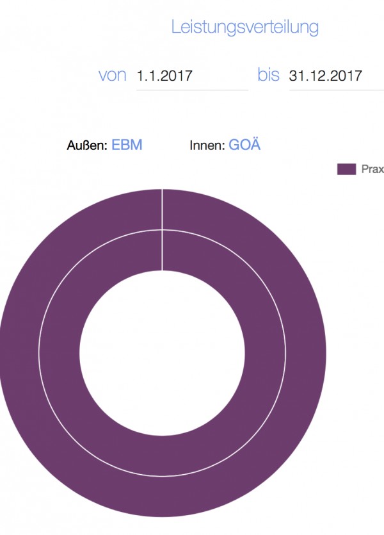Click the 'von' label before start date
This screenshot has width=384, height=535.
click(x=113, y=76)
